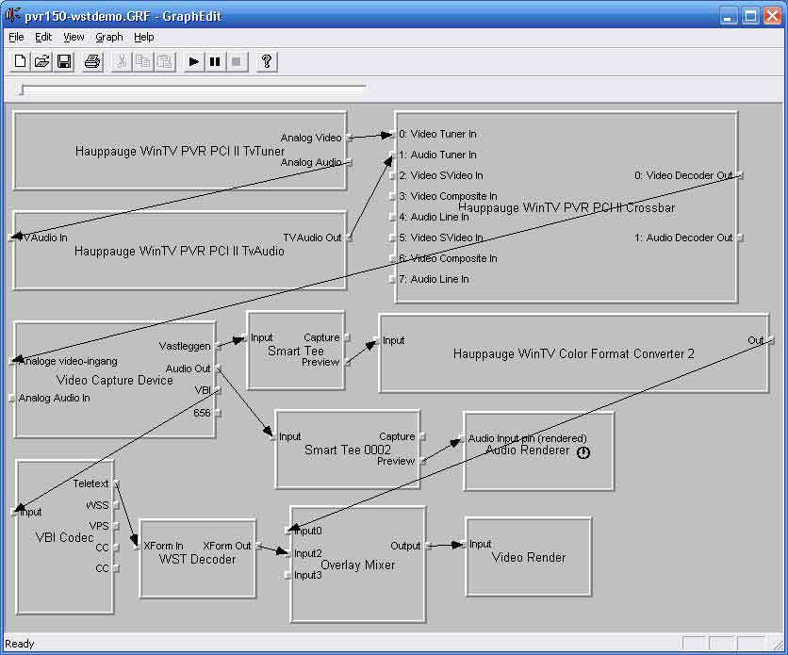
Task: Print the graph with printer icon
Action: click(x=92, y=62)
